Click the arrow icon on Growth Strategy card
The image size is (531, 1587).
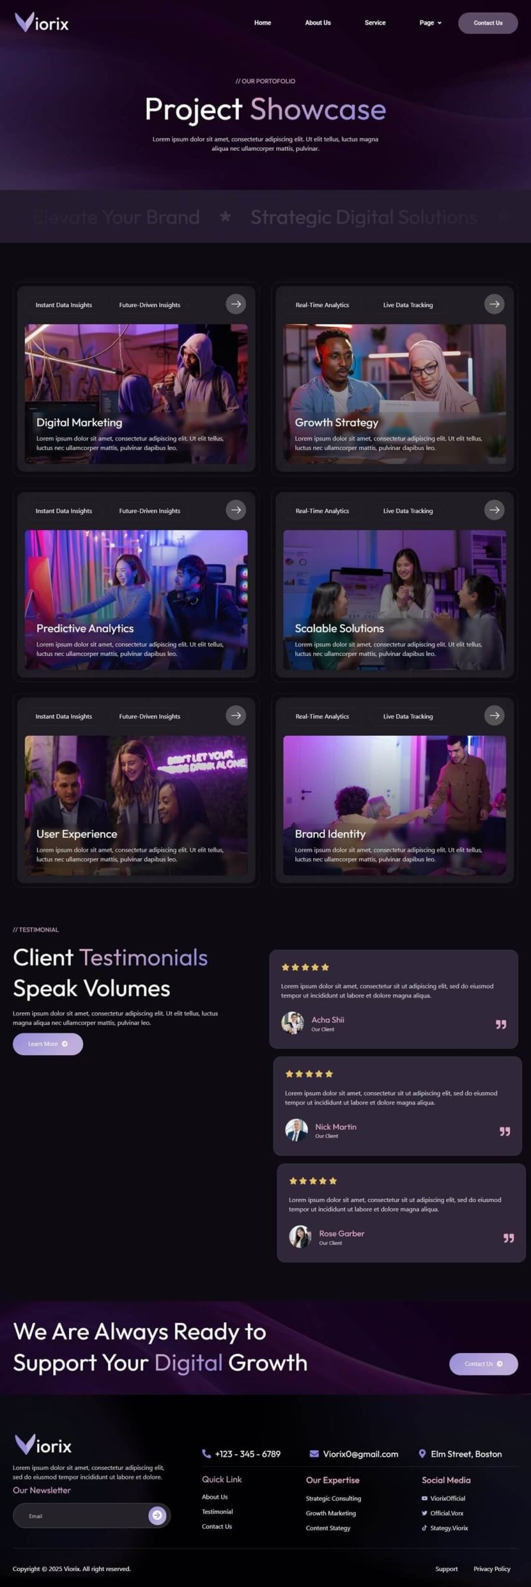pos(494,304)
